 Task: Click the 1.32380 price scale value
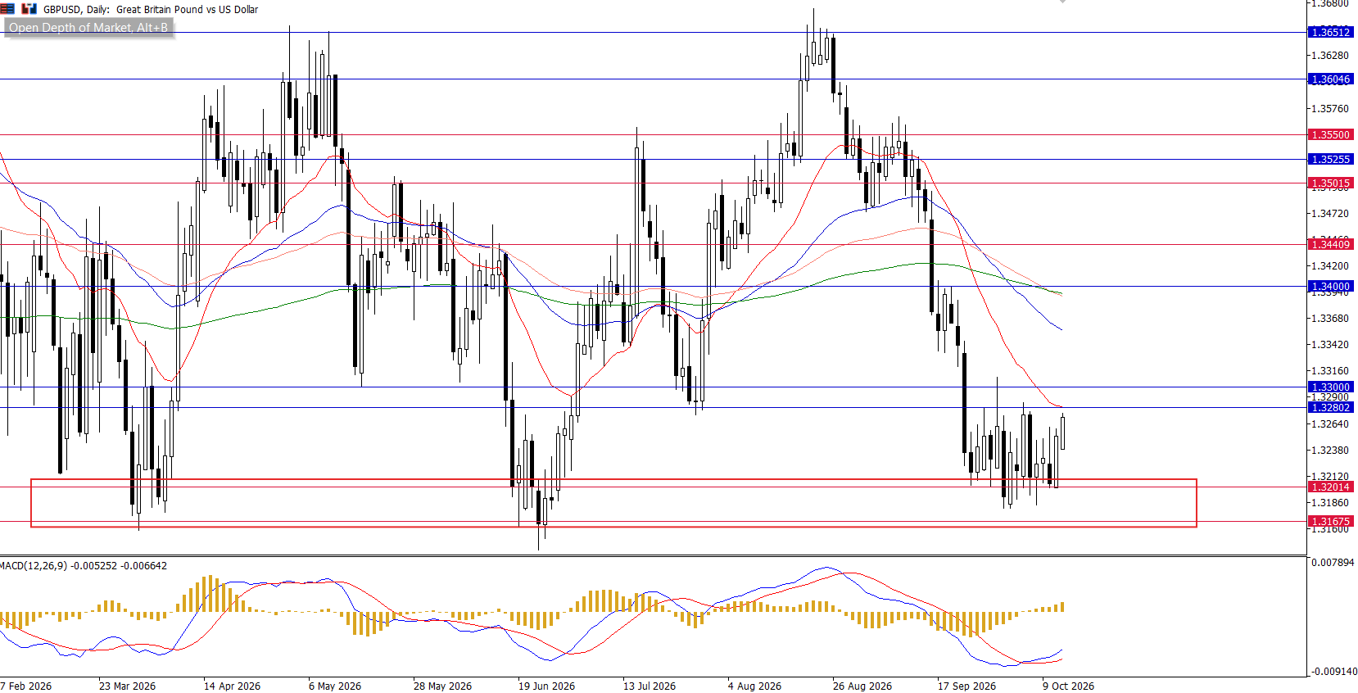tap(1330, 451)
